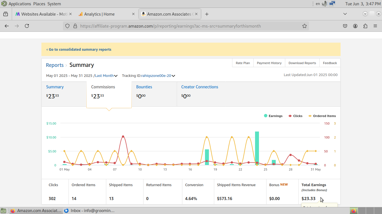Click the Clicks 302 stat cell
The image size is (382, 214).
click(55, 192)
